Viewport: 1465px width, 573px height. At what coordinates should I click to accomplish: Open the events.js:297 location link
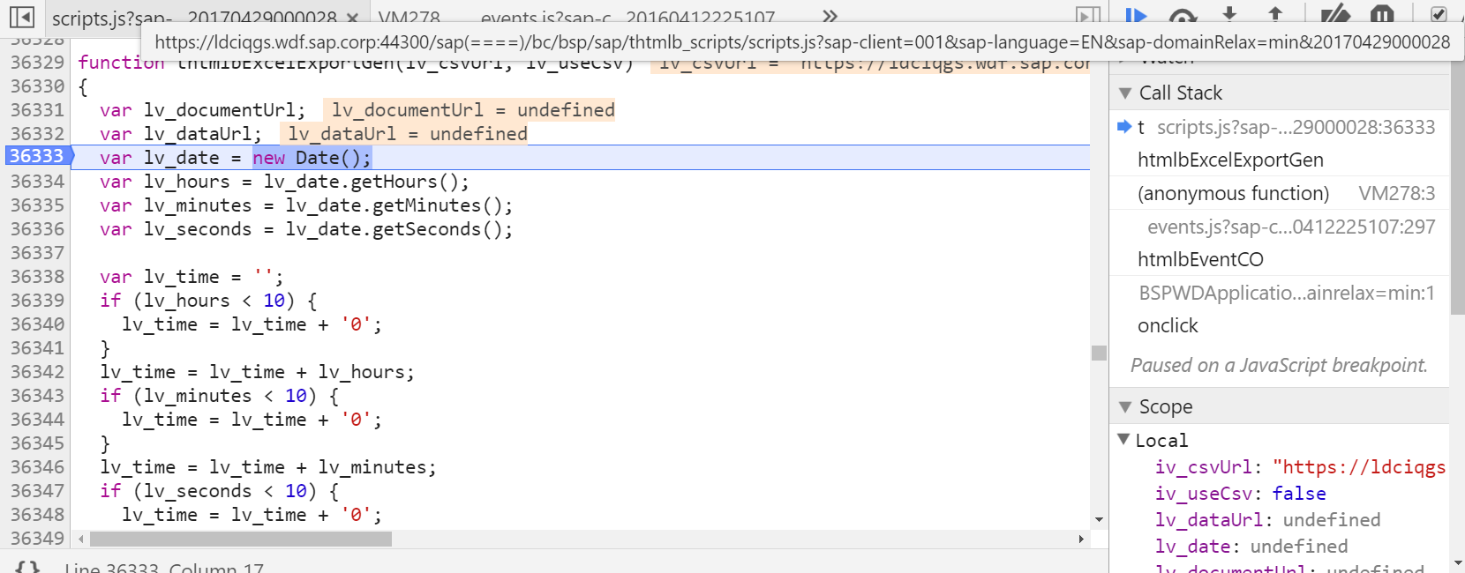[1291, 227]
